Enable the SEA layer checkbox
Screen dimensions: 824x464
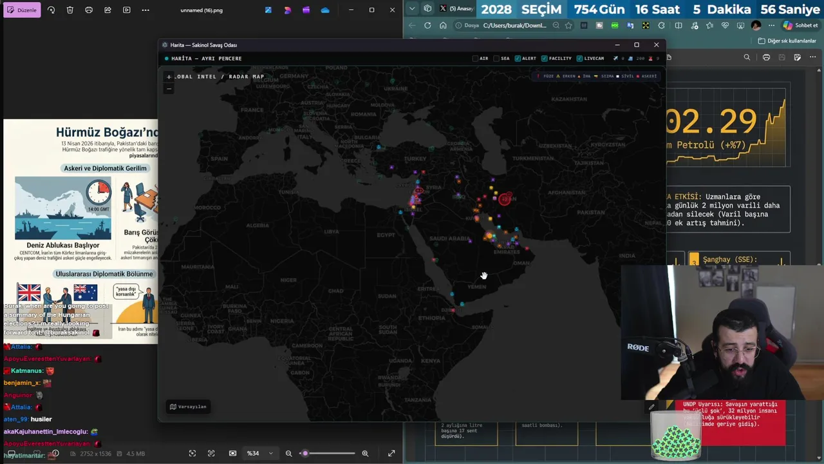pos(497,59)
